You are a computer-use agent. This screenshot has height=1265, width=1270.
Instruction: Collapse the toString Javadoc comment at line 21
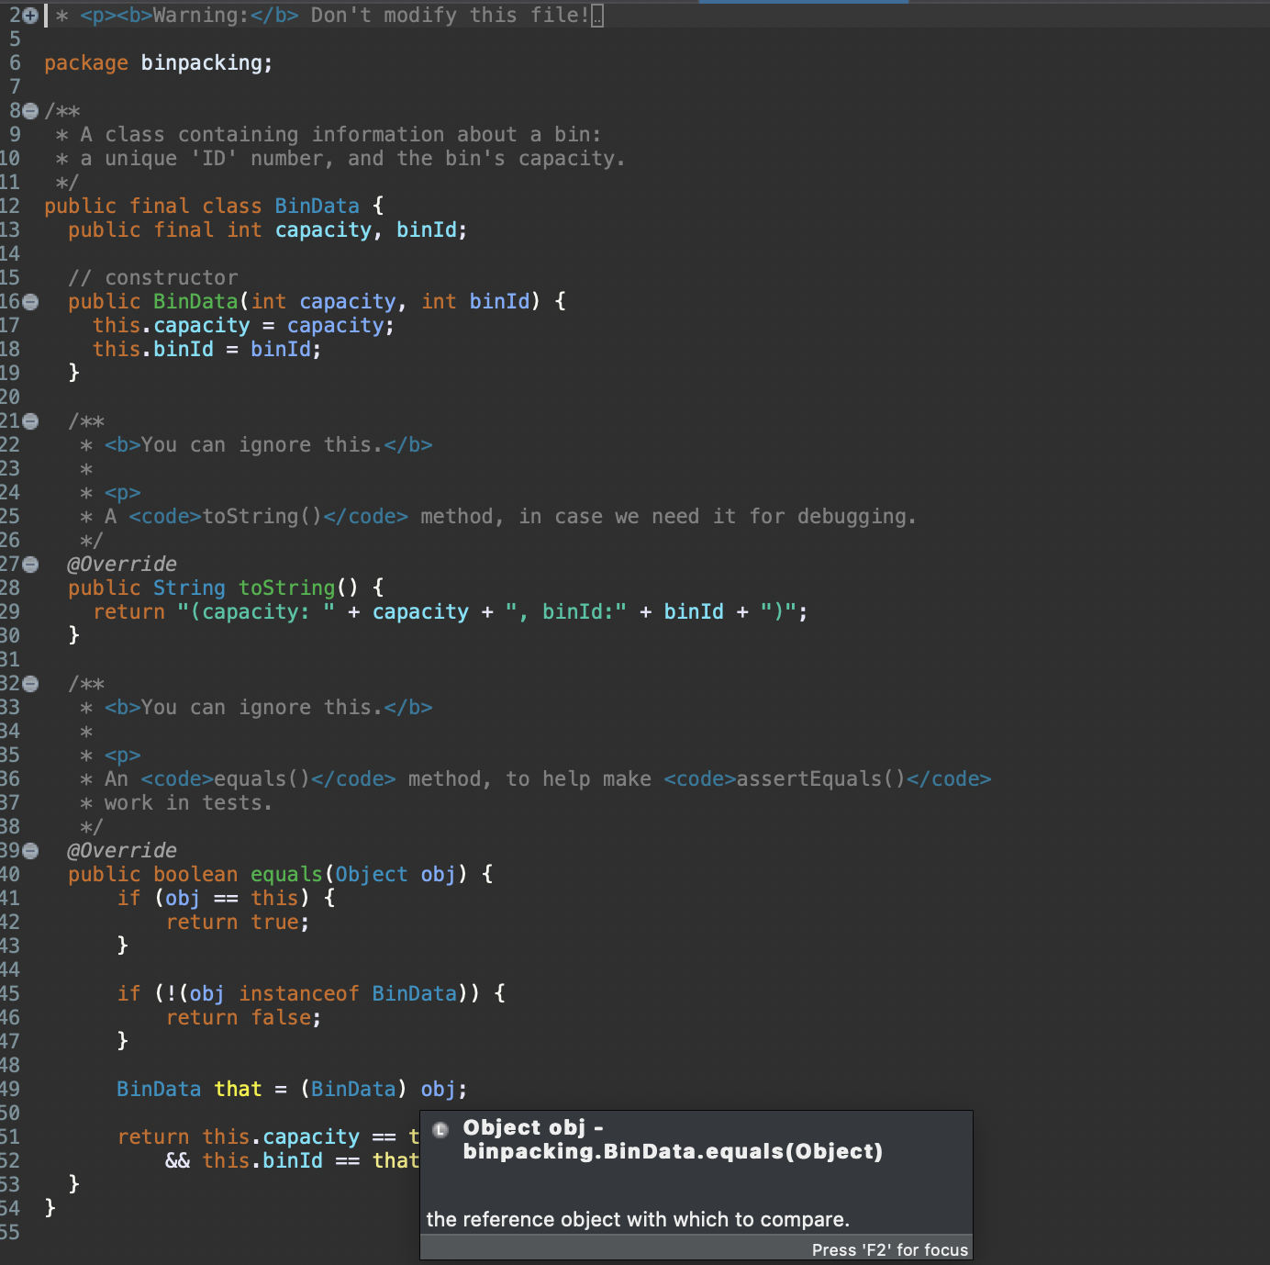(x=30, y=421)
